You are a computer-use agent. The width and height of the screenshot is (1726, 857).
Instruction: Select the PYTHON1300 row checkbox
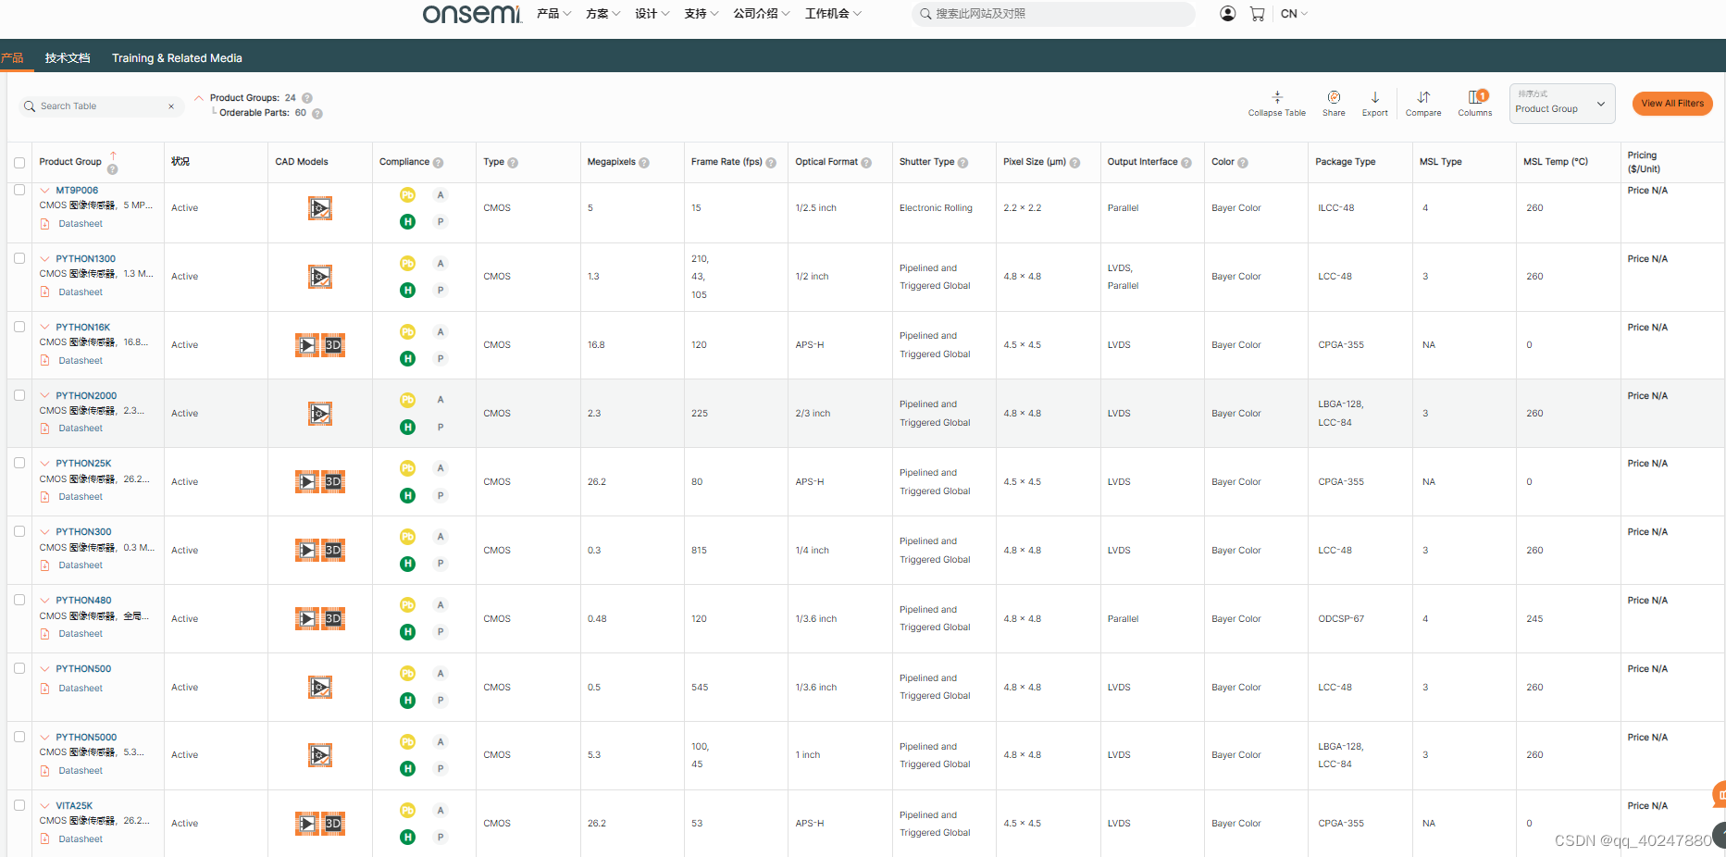click(x=19, y=258)
